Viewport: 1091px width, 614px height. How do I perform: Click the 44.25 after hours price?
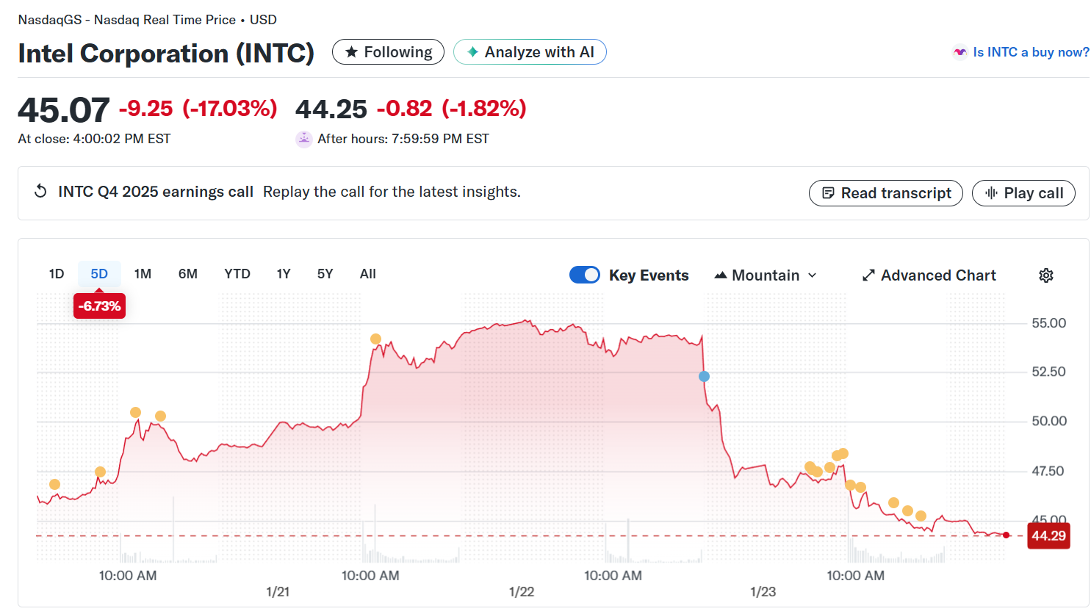331,109
